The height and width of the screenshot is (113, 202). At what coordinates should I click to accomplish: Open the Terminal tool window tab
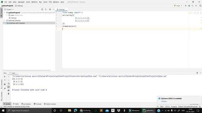(x=38, y=104)
